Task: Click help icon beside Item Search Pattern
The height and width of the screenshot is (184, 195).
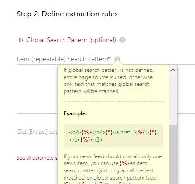Action: 117,59
